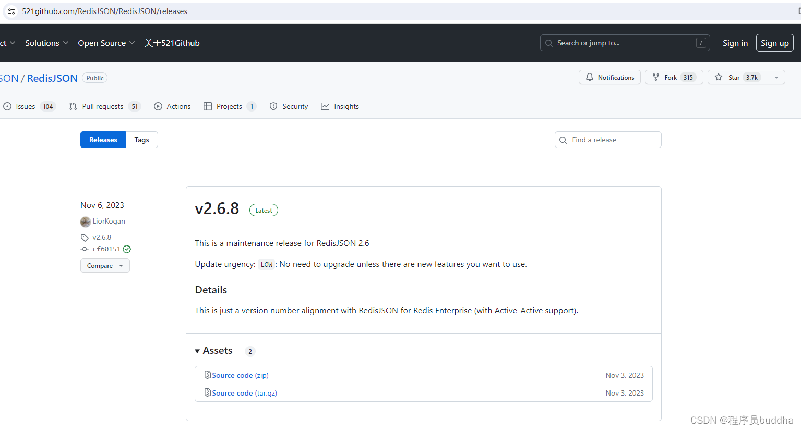The height and width of the screenshot is (430, 801).
Task: Click the pull requests count 51
Action: click(x=135, y=106)
